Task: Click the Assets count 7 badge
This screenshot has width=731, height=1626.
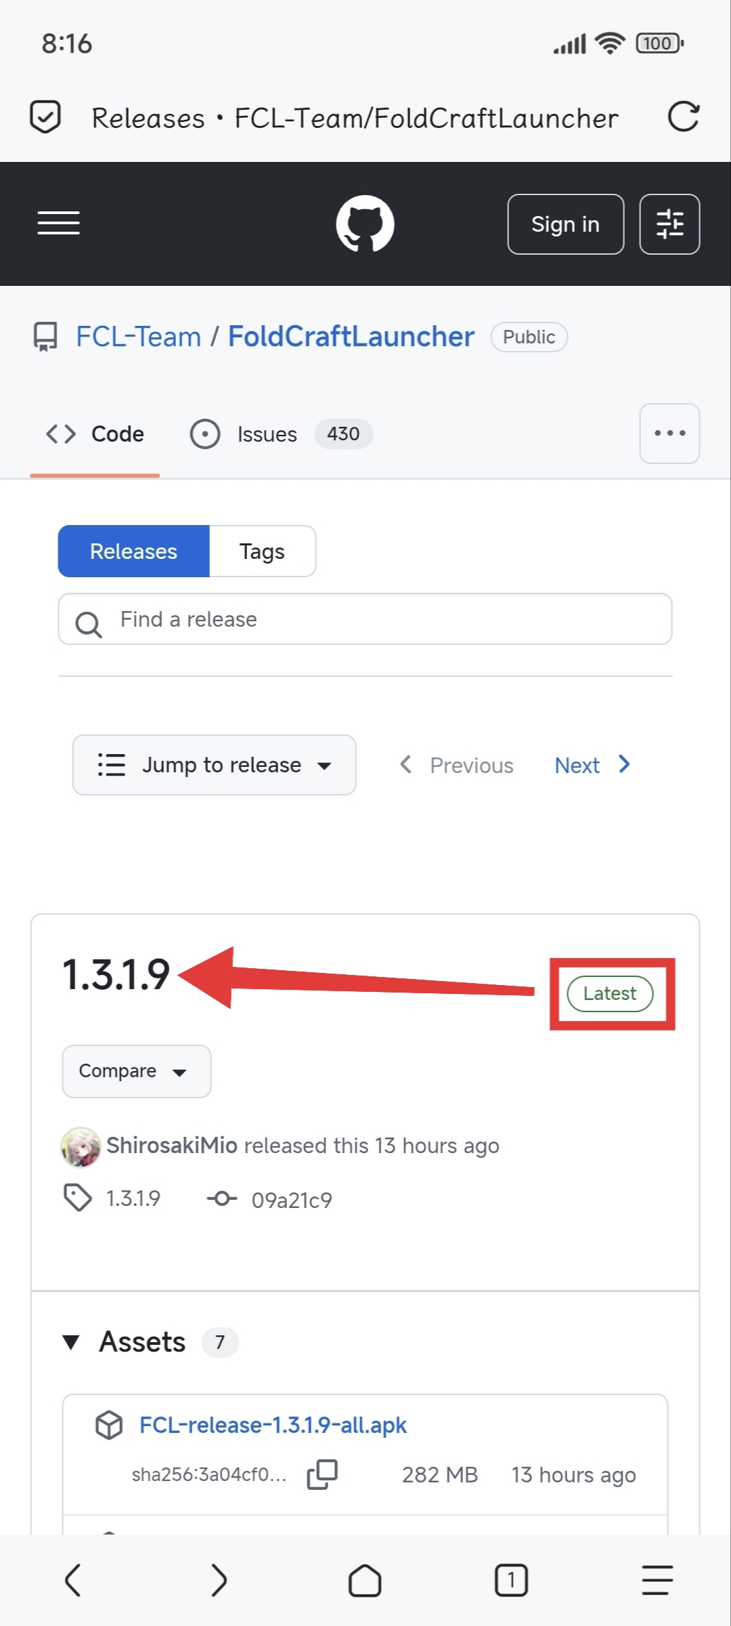Action: point(220,1342)
